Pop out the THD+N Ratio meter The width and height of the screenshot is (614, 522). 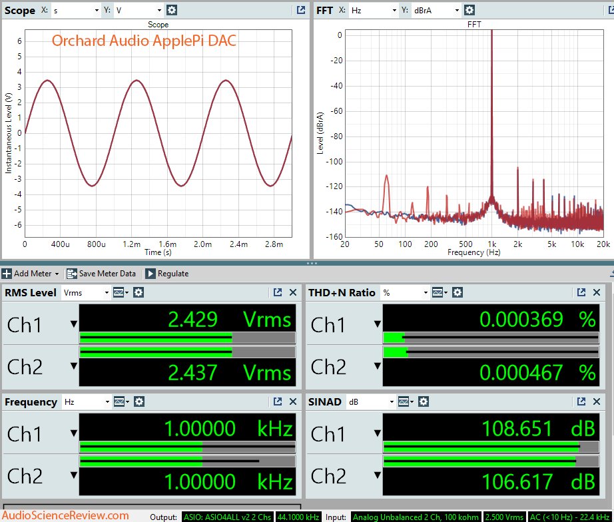[x=581, y=292]
